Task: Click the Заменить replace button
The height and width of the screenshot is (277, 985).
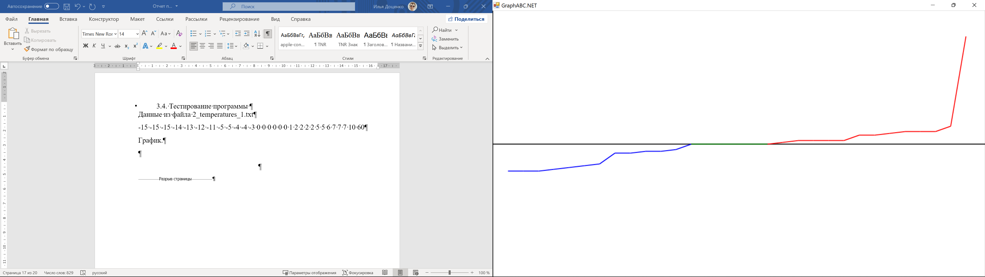Action: pos(446,39)
